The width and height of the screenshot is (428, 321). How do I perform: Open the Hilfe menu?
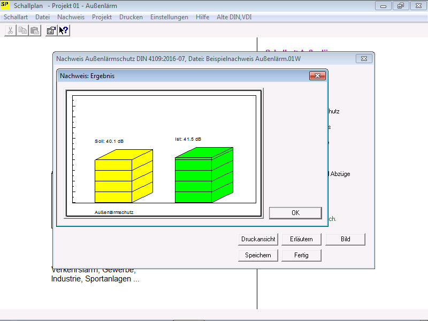[203, 17]
